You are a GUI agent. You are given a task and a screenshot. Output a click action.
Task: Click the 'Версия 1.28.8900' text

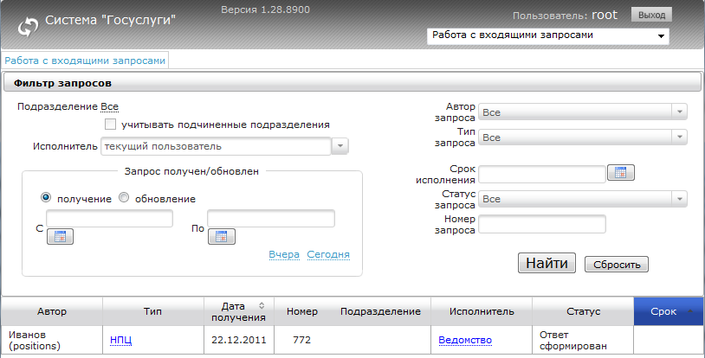(265, 10)
